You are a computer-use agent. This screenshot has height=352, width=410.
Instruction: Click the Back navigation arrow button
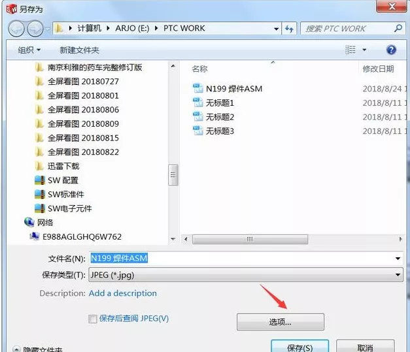[16, 29]
